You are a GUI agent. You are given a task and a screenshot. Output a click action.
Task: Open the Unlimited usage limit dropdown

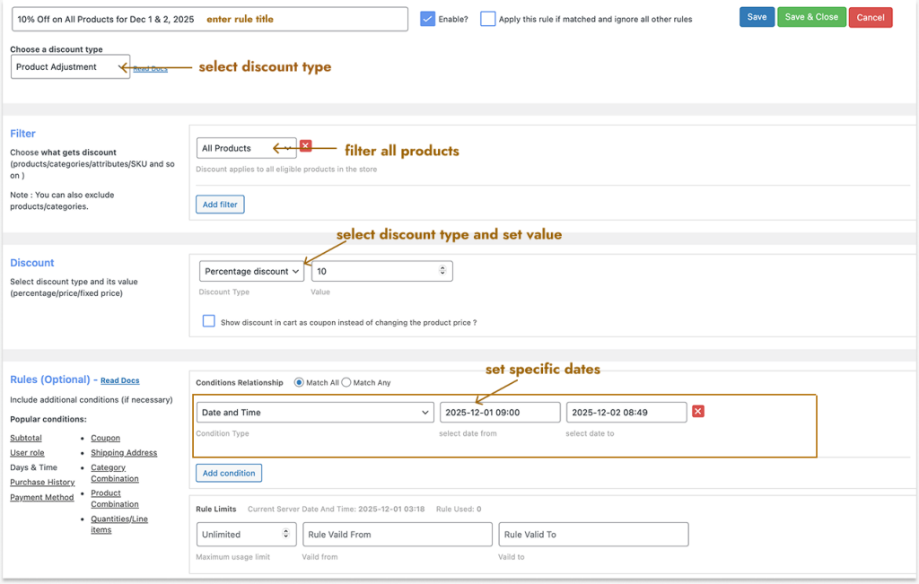[x=245, y=534]
